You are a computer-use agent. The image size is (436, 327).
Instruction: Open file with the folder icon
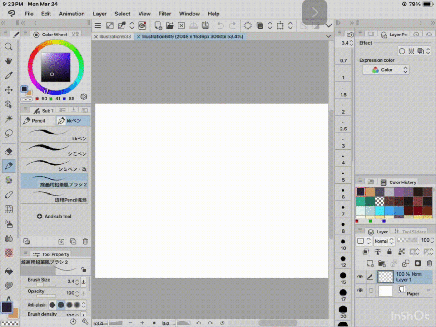tap(169, 25)
